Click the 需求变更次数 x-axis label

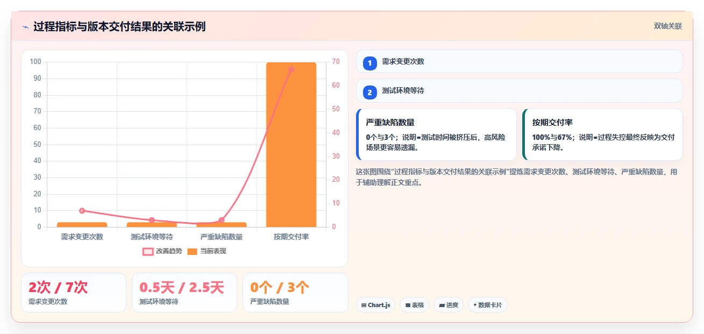pyautogui.click(x=82, y=237)
